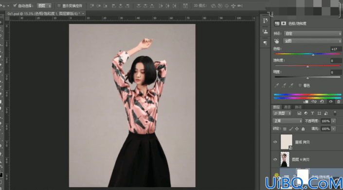Select the 3D pan mode icon
This screenshot has height=190, width=343.
coord(227,6)
